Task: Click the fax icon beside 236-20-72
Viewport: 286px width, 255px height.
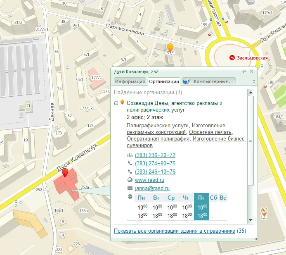Action: click(x=130, y=155)
